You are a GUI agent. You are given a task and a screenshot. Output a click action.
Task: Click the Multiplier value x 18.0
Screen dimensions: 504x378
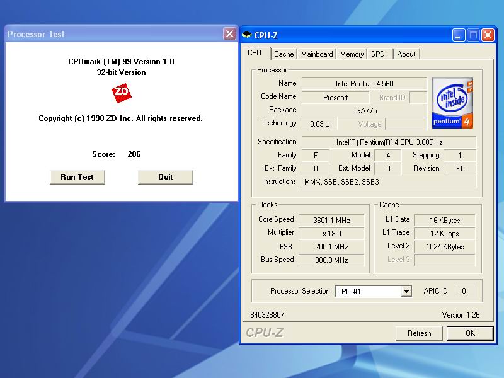331,234
